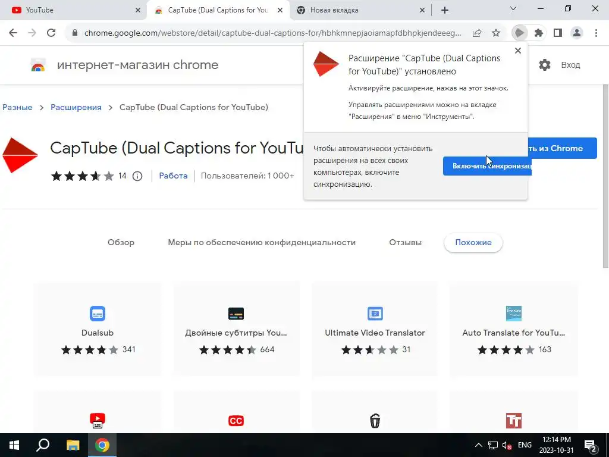Switch to the YouTube browser tab
The height and width of the screenshot is (457, 609).
point(74,10)
